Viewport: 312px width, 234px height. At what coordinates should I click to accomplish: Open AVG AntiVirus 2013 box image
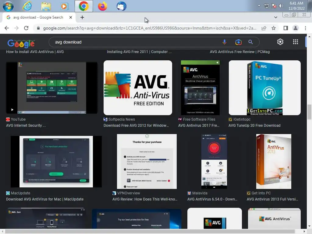click(274, 161)
